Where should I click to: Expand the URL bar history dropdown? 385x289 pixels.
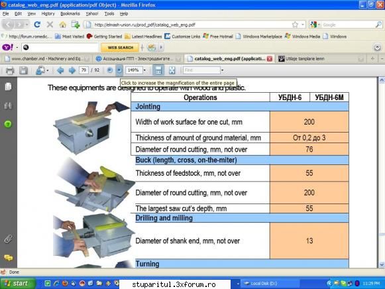(302, 25)
